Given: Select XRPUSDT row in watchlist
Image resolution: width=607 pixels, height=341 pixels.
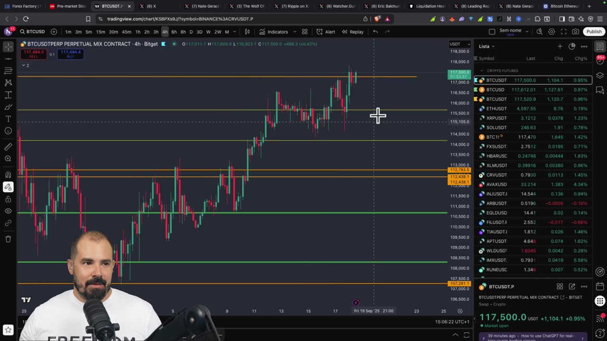Looking at the screenshot, I should click(533, 118).
